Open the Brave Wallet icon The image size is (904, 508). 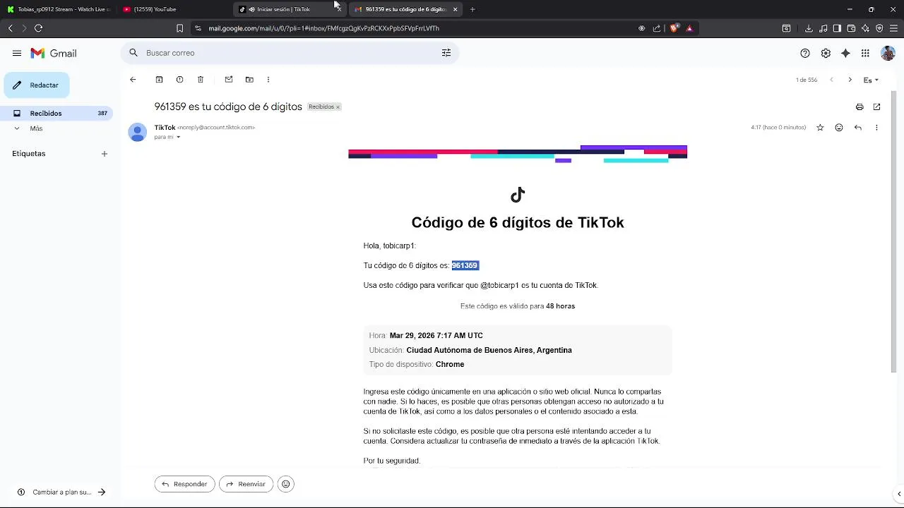coord(851,28)
